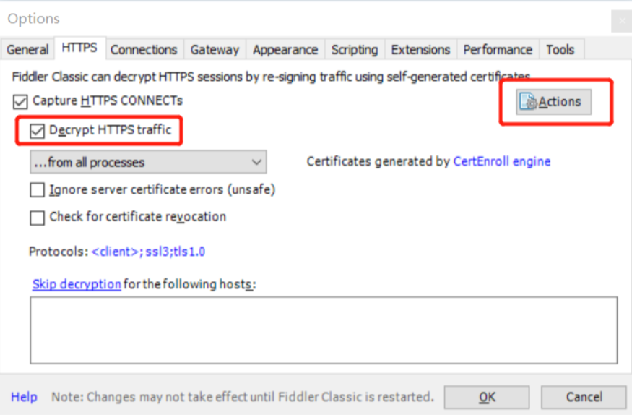Open the Help link

click(x=24, y=397)
